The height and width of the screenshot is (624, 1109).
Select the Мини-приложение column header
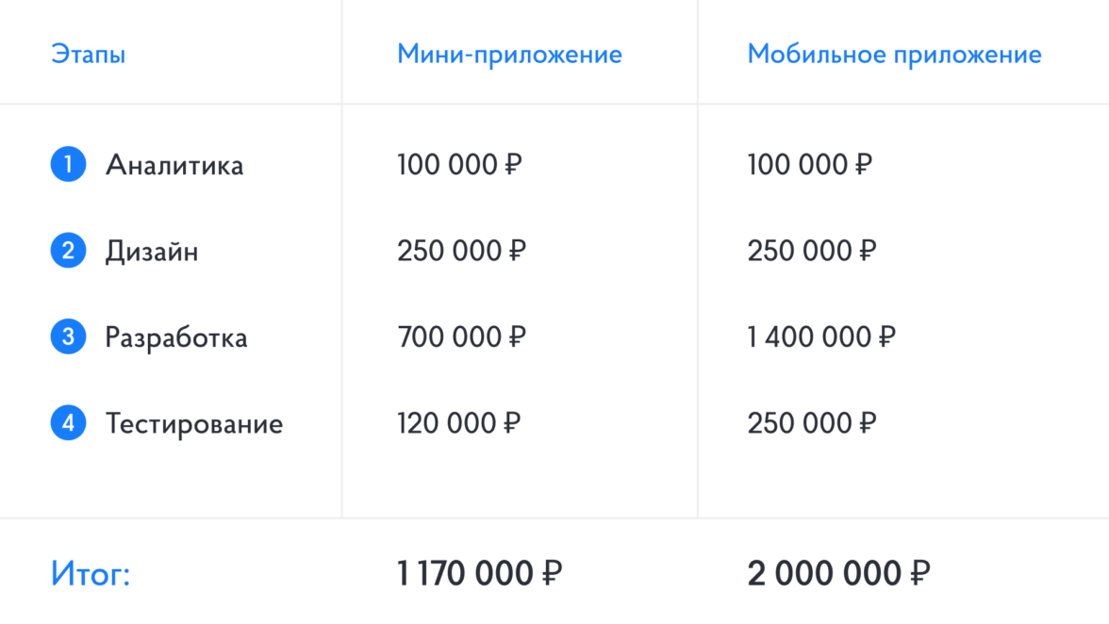coord(509,55)
